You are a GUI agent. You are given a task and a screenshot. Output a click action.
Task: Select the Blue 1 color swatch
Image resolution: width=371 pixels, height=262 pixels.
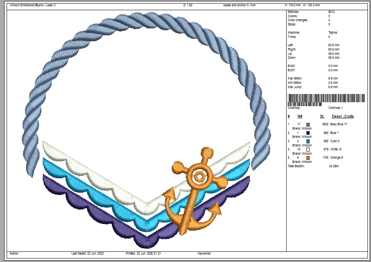pyautogui.click(x=308, y=133)
